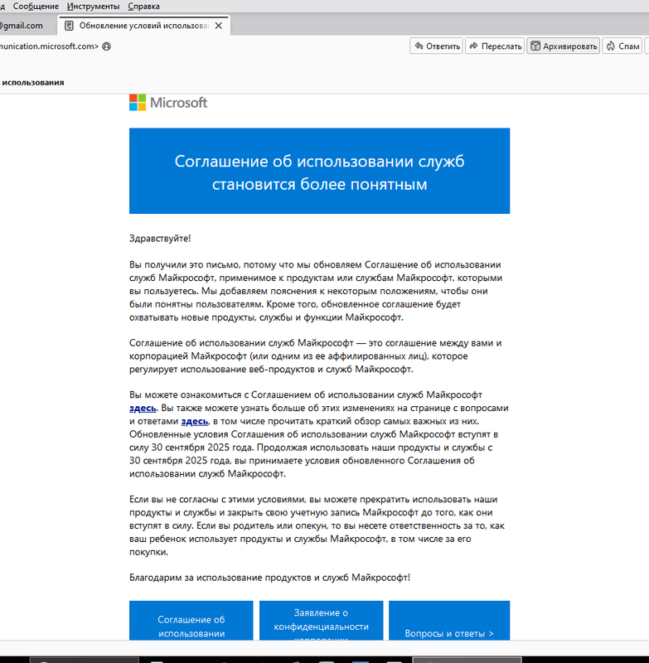Mark the message as Спам
Image resolution: width=649 pixels, height=663 pixels.
pyautogui.click(x=622, y=46)
